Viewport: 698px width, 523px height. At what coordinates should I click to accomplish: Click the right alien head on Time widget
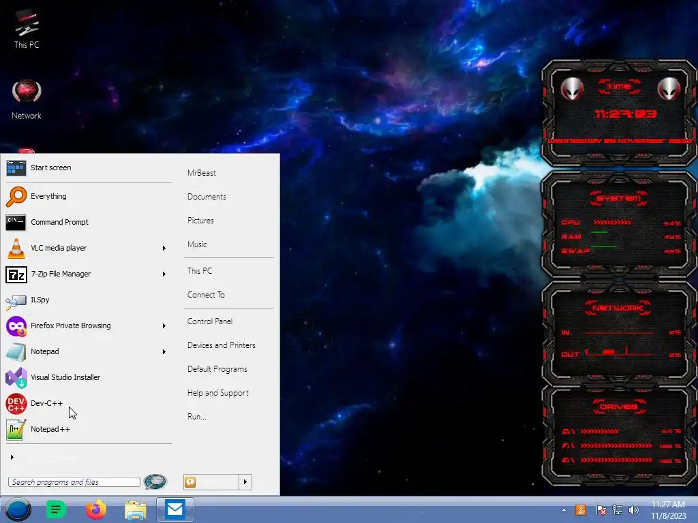pyautogui.click(x=669, y=89)
